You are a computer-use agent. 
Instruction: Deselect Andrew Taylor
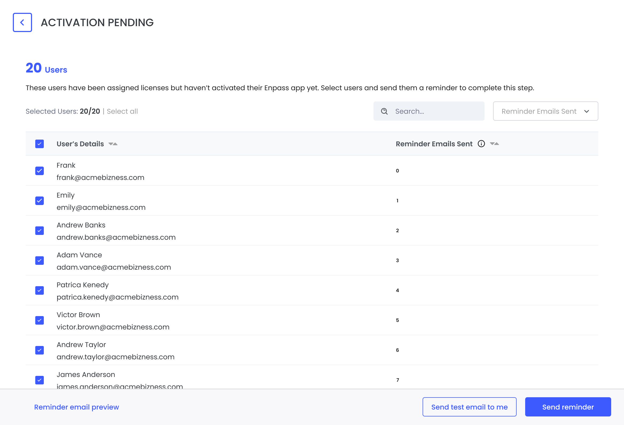click(x=40, y=350)
